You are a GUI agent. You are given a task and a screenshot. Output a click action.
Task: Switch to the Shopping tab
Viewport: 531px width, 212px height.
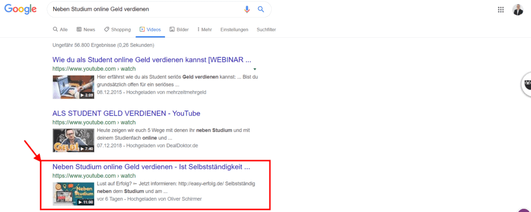(118, 29)
